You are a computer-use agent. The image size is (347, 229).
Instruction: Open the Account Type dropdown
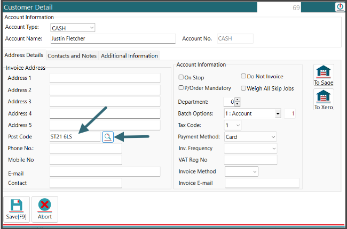coord(92,27)
